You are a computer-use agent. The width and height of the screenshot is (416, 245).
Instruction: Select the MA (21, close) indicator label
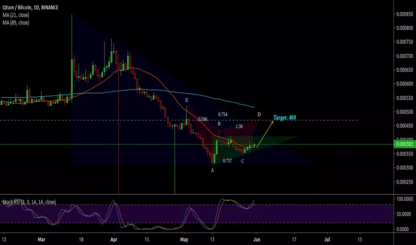point(16,15)
